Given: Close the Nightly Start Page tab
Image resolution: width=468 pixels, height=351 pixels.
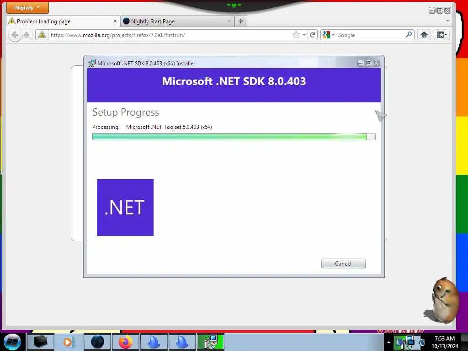Looking at the screenshot, I should click(x=229, y=21).
